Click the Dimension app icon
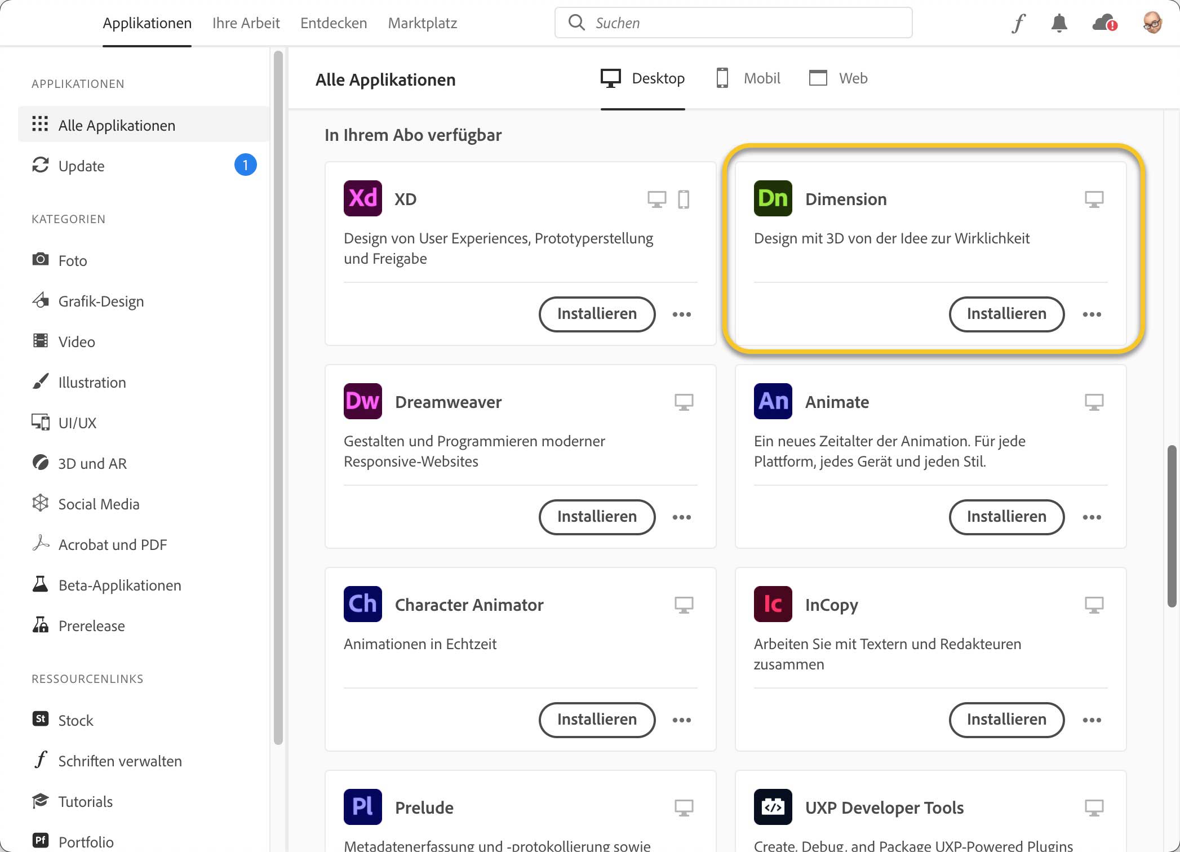This screenshot has height=852, width=1180. (773, 198)
